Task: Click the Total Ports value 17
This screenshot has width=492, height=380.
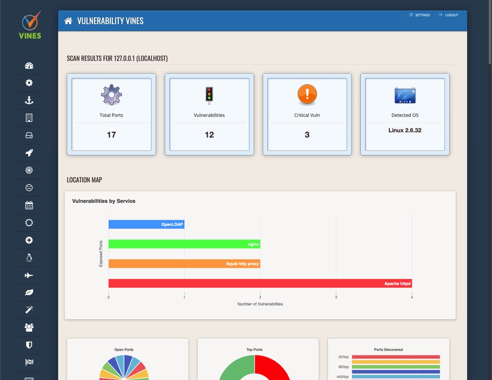Action: point(111,135)
